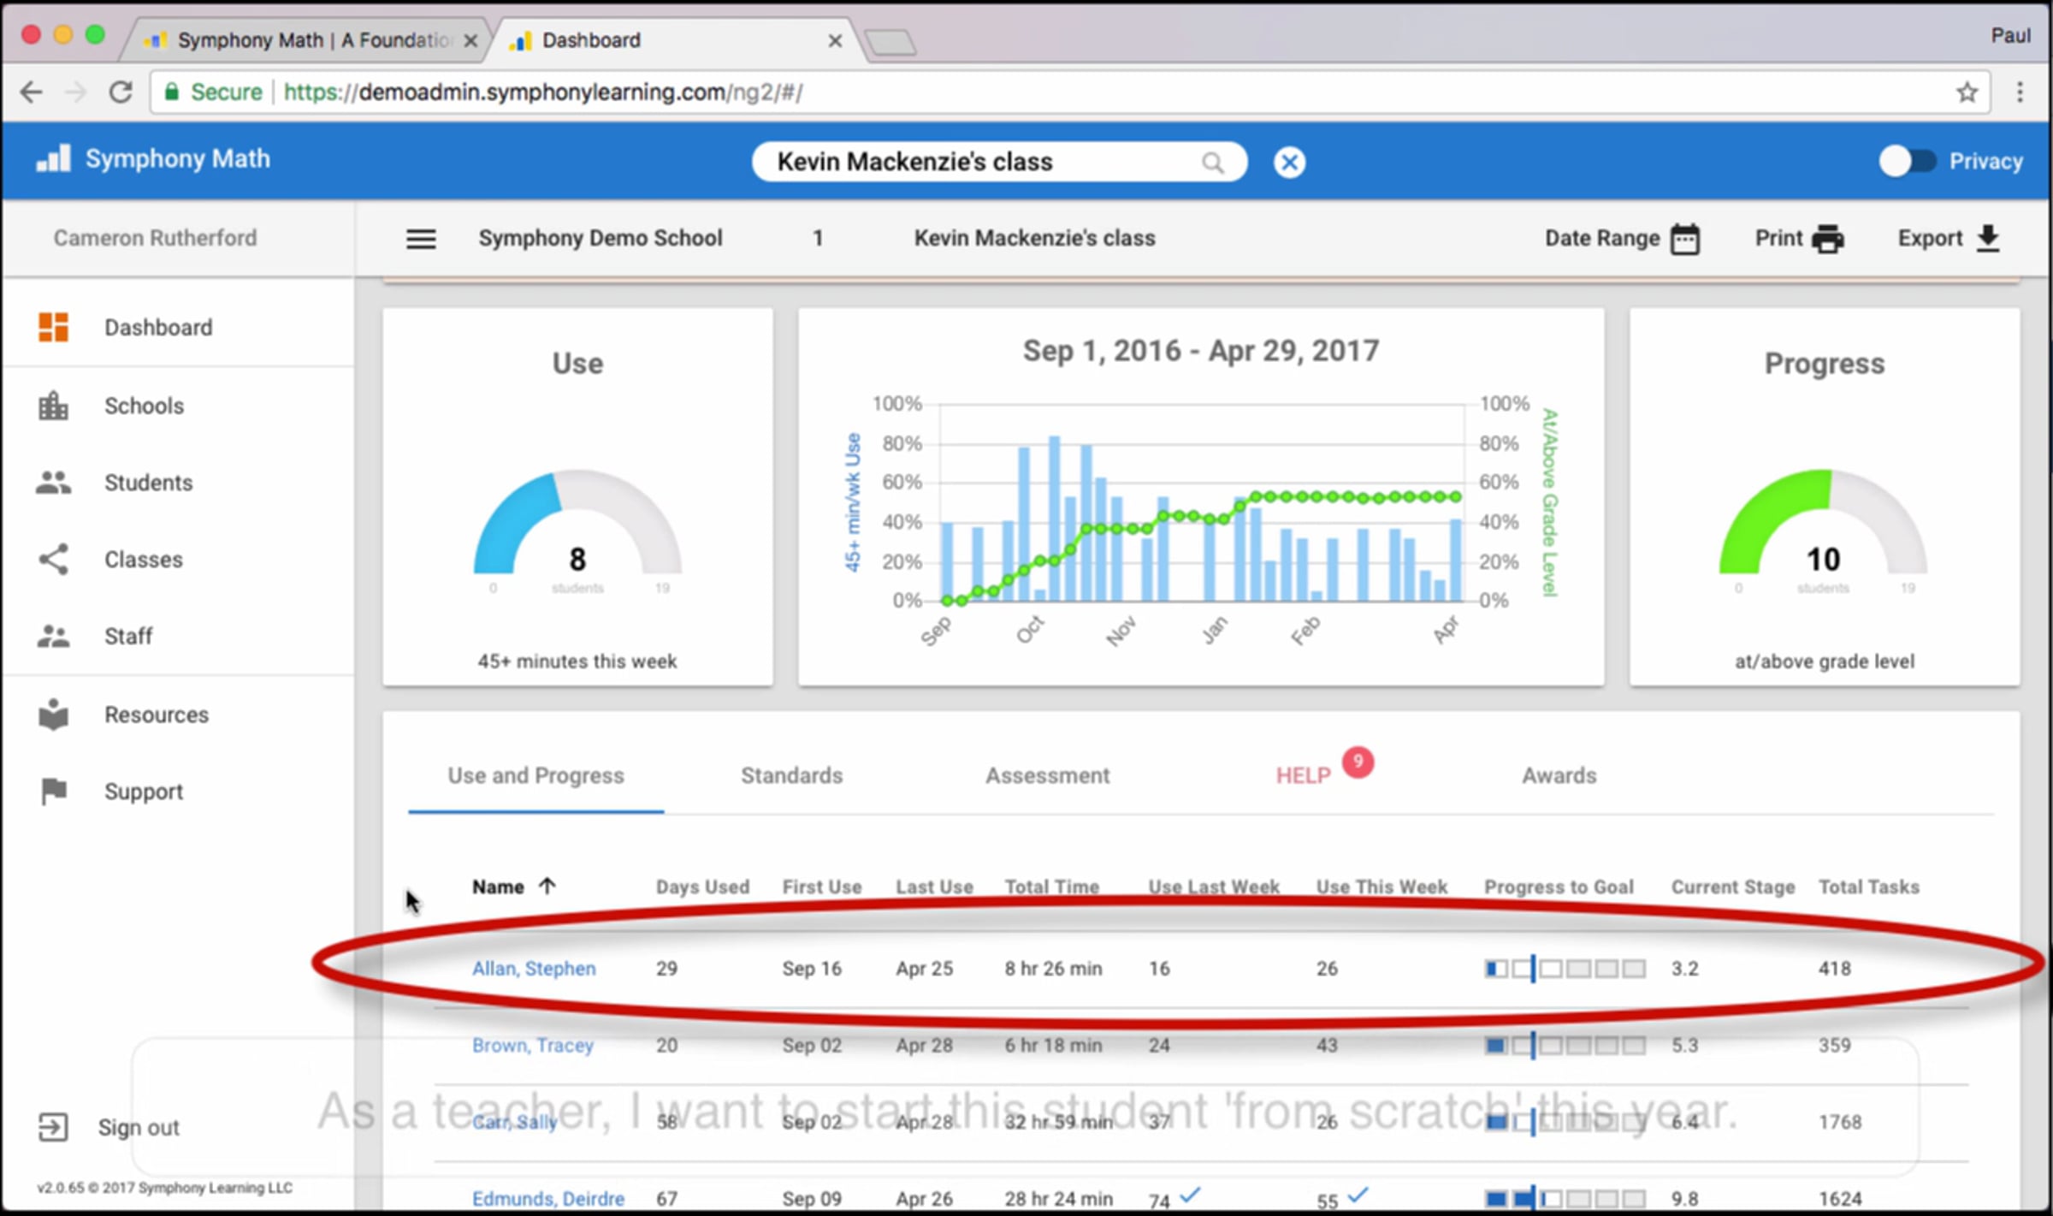Click the HELP notification badge showing 9
The width and height of the screenshot is (2053, 1216).
[1358, 762]
